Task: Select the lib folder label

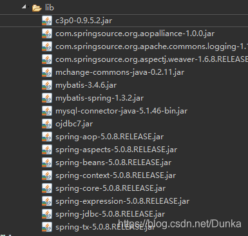Action: tap(50, 8)
